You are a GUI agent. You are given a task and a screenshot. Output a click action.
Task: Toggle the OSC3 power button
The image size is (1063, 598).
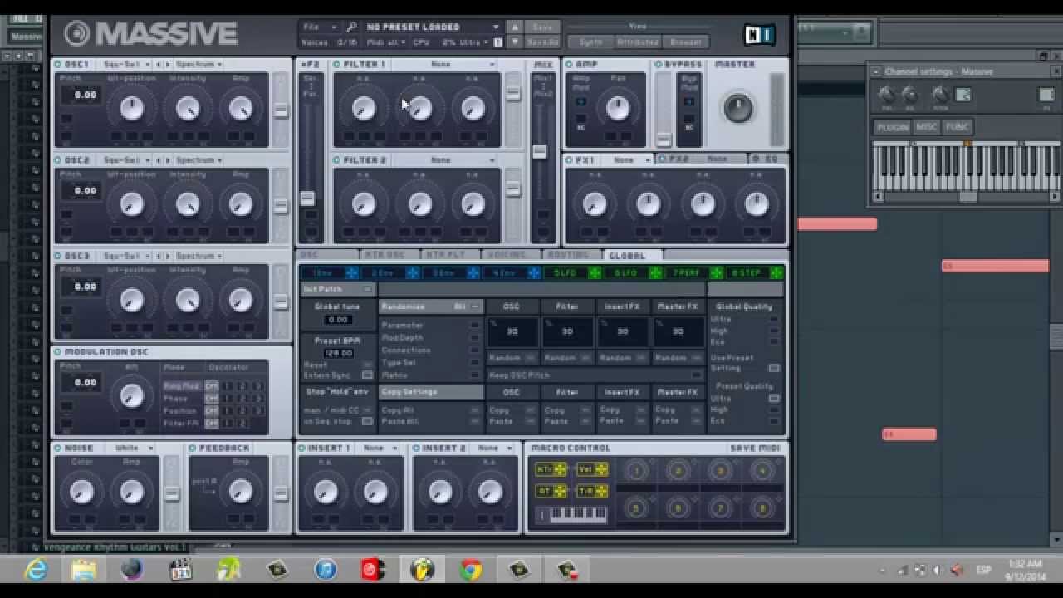[x=58, y=256]
